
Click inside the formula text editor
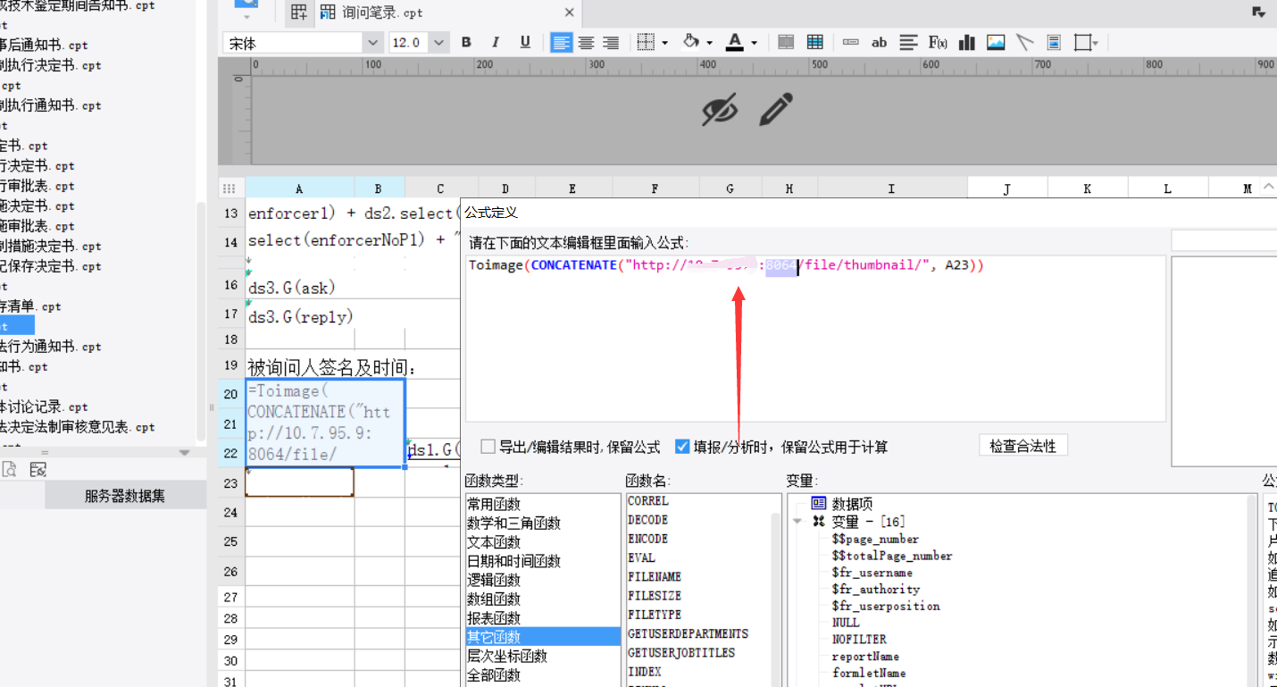pyautogui.click(x=815, y=338)
